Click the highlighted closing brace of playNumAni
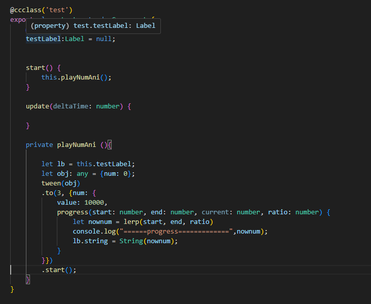Viewport: 371px width, 304px height. point(28,280)
